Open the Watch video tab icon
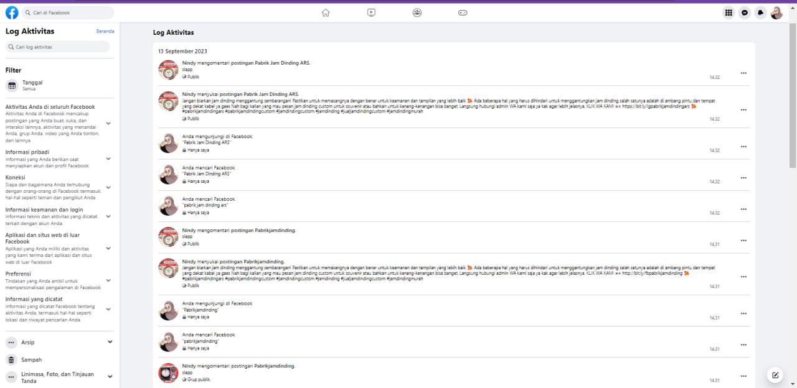The image size is (797, 388). [x=371, y=12]
